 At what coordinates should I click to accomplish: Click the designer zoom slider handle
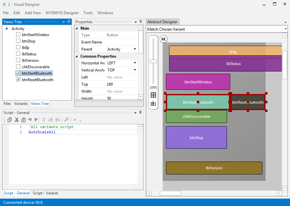153,61
